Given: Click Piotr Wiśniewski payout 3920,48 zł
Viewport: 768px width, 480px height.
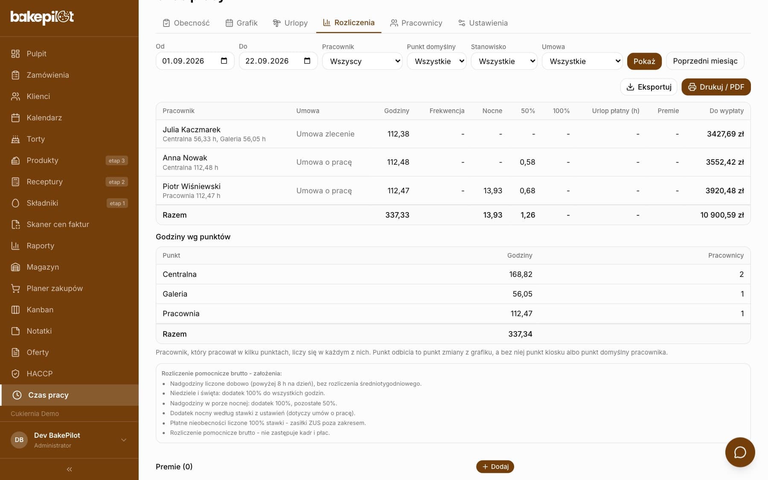Looking at the screenshot, I should (x=724, y=191).
